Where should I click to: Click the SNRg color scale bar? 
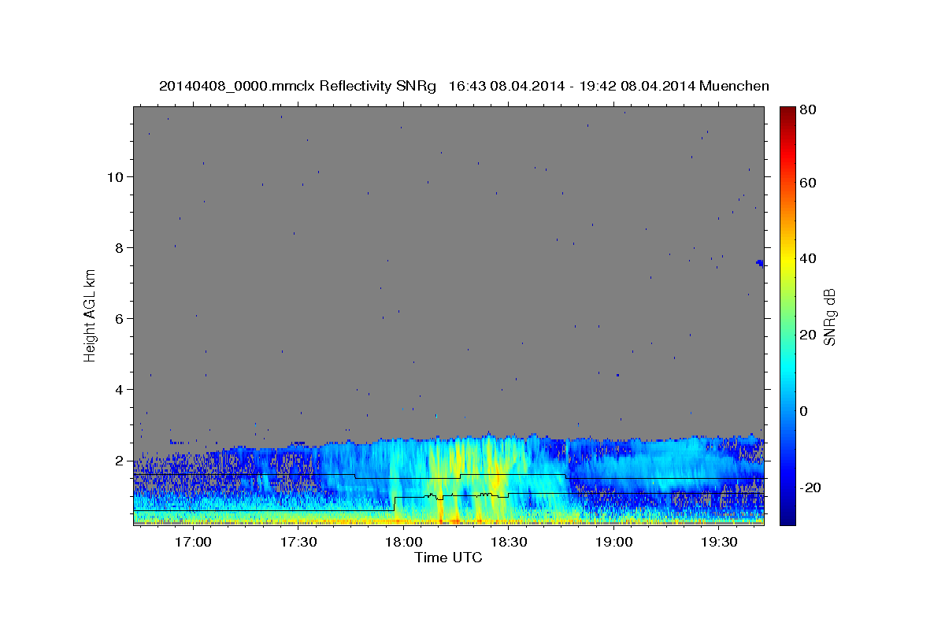[787, 315]
